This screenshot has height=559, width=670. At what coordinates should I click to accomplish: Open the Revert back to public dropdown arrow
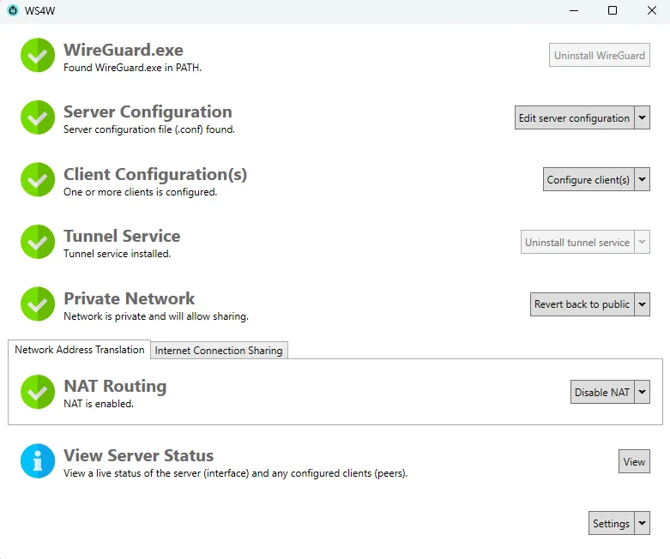click(643, 304)
